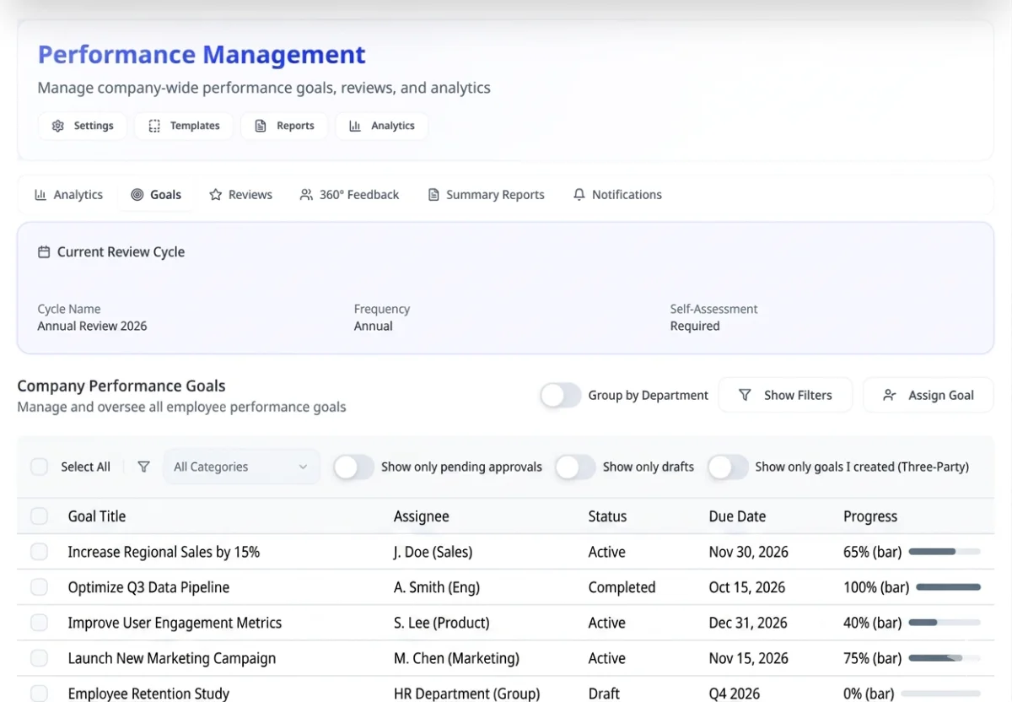Screen dimensions: 1012x702
Task: Click the star icon in the Reviews tab
Action: click(215, 195)
